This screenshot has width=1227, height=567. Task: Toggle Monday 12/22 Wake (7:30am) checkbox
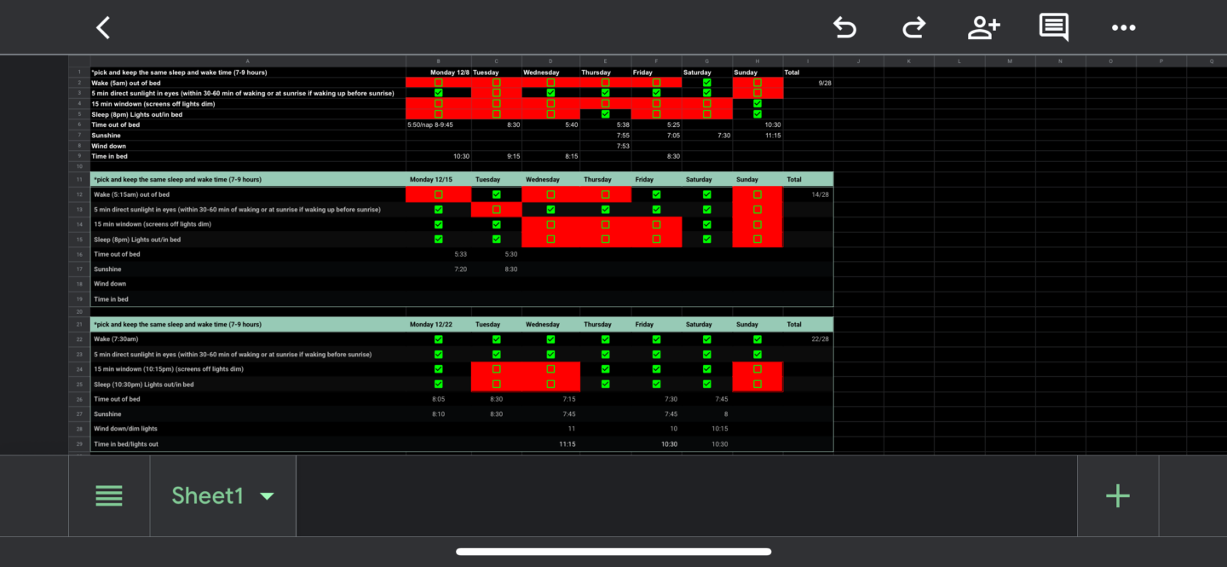tap(438, 338)
